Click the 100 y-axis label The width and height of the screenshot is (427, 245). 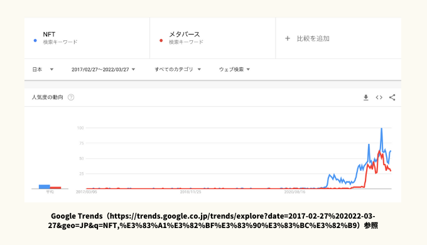tap(80, 128)
